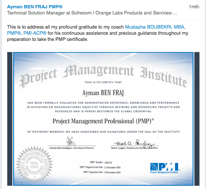Screen dimensions: 206x189
Task: Click Project Management Professional (PMP) title text
Action: coord(103,121)
